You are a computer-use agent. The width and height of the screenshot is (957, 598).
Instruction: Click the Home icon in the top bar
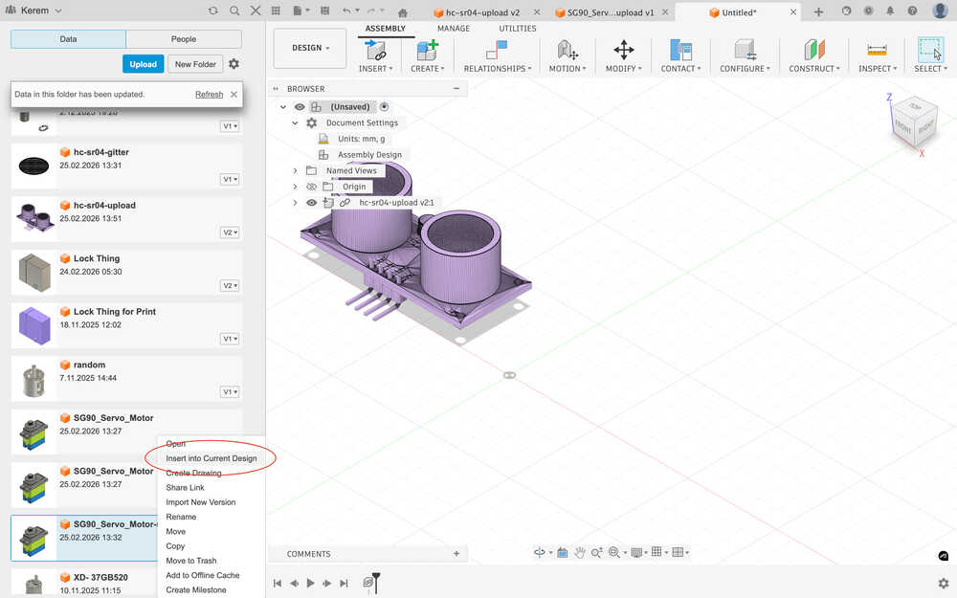point(402,12)
